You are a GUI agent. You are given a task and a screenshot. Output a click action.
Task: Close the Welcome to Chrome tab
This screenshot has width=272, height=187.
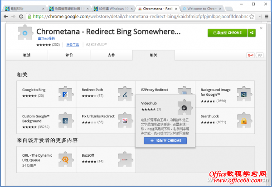(220, 9)
